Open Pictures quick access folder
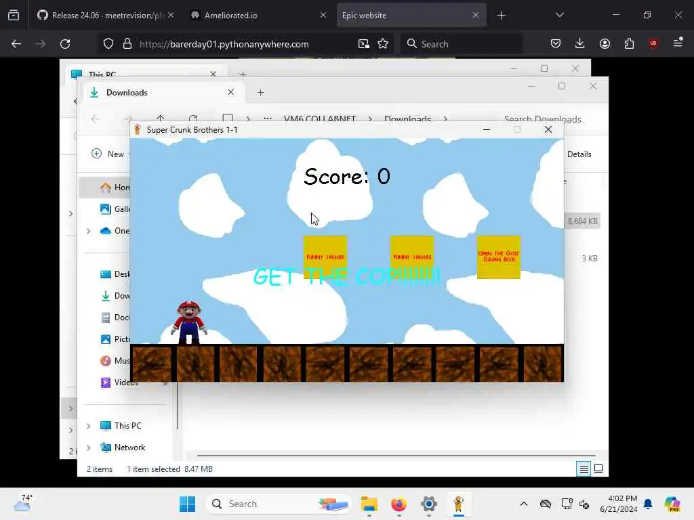The image size is (694, 520). [x=115, y=339]
